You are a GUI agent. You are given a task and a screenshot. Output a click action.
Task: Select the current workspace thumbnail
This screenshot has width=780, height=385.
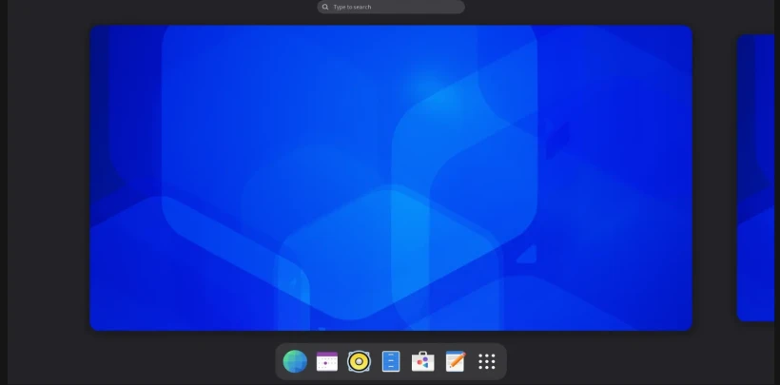(391, 178)
